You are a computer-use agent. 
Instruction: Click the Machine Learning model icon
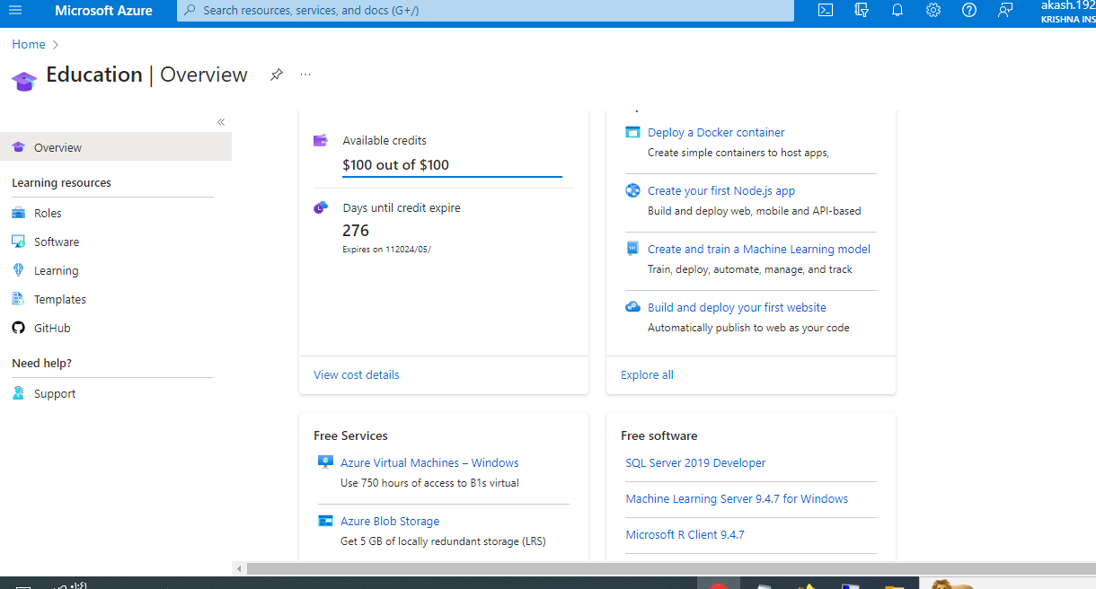[x=632, y=249]
